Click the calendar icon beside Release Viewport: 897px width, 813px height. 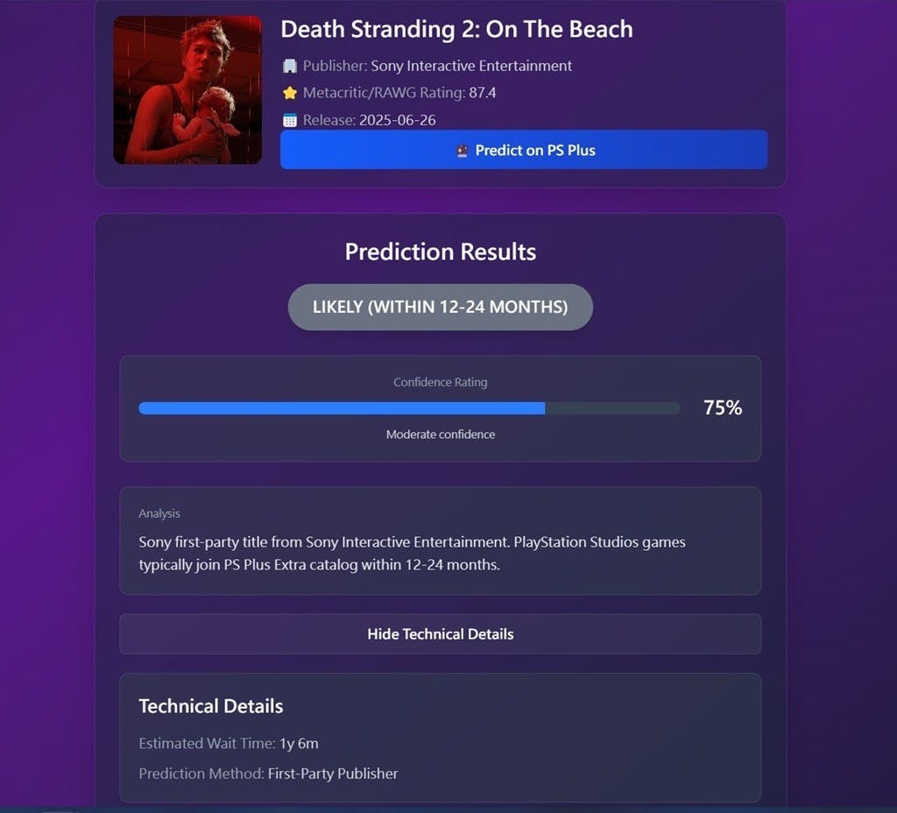point(290,120)
